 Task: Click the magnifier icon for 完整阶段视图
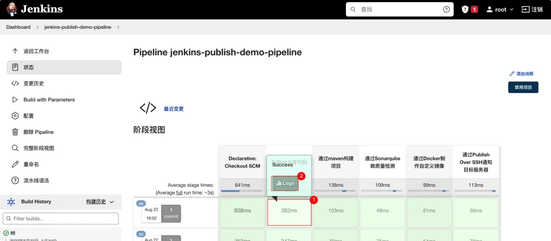15,148
